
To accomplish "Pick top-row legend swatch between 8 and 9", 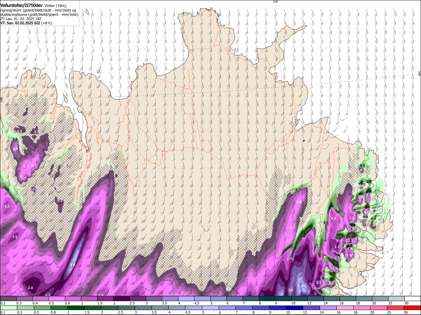I will click(267, 298).
